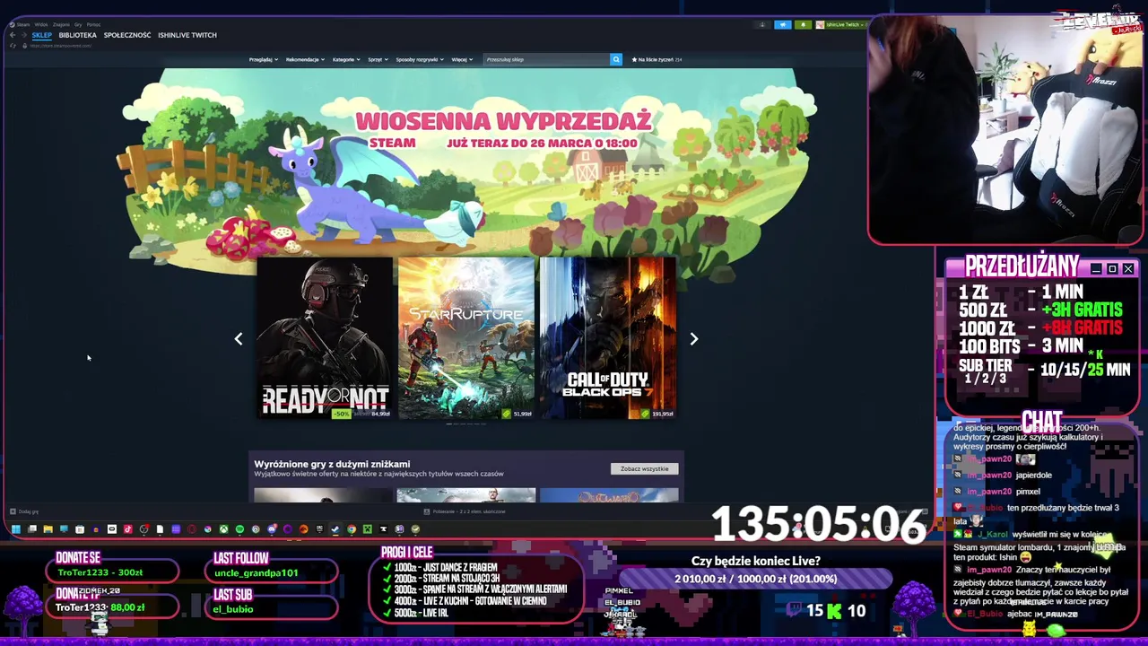The height and width of the screenshot is (646, 1148).
Task: Go forward with the Steam forward arrow
Action: 24,35
